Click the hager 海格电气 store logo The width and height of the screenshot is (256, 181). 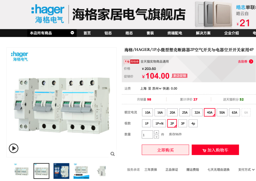[48, 14]
